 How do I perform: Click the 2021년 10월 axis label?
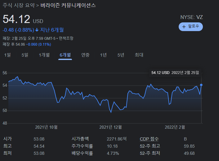pyautogui.click(x=46, y=127)
